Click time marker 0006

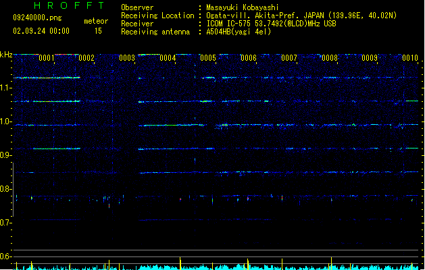249,58
